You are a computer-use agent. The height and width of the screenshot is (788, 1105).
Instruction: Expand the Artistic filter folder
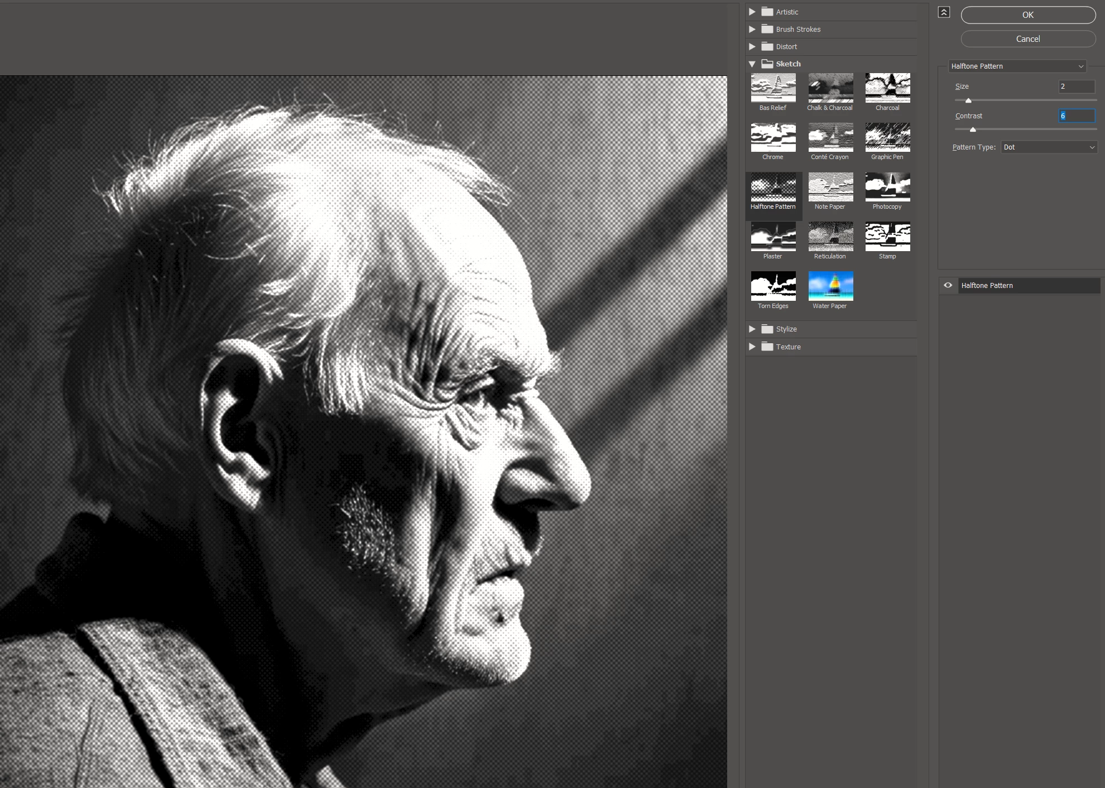pos(752,12)
